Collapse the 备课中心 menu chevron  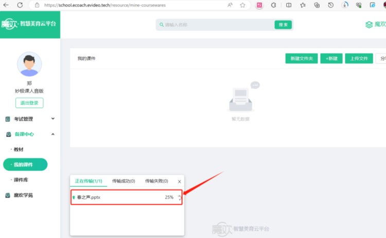pos(53,134)
